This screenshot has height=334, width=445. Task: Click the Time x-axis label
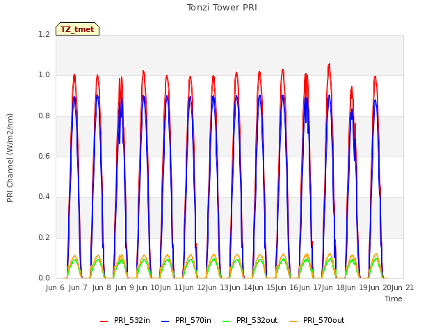pos(394,299)
